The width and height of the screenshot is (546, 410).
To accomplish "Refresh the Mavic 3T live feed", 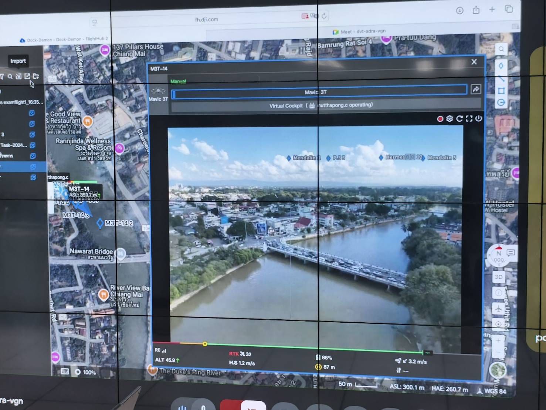I will tap(459, 118).
